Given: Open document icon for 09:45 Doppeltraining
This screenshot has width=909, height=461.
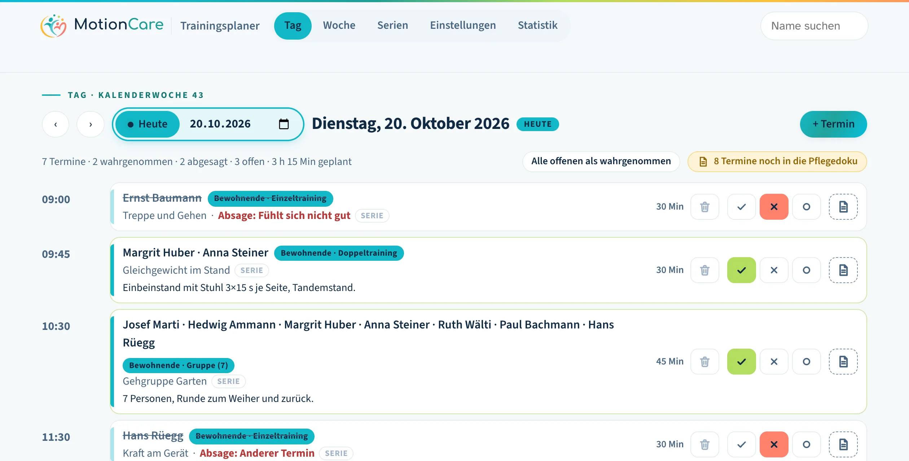Looking at the screenshot, I should point(843,270).
